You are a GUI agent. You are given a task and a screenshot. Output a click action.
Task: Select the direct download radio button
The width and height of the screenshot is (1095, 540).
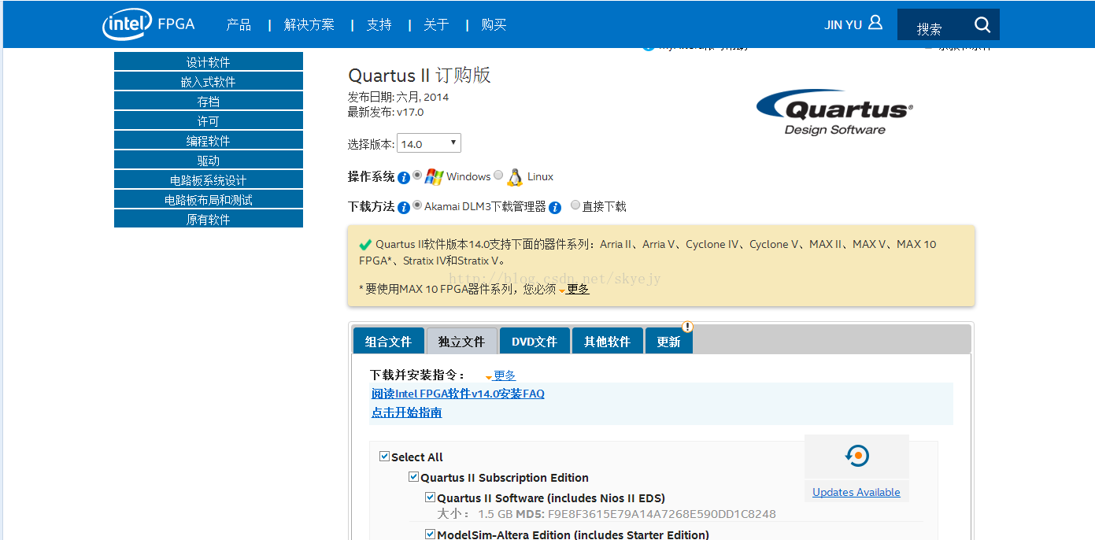click(575, 205)
